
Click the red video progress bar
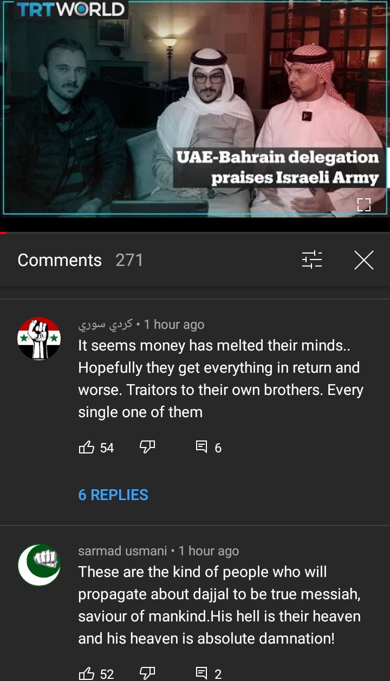(x=3, y=233)
